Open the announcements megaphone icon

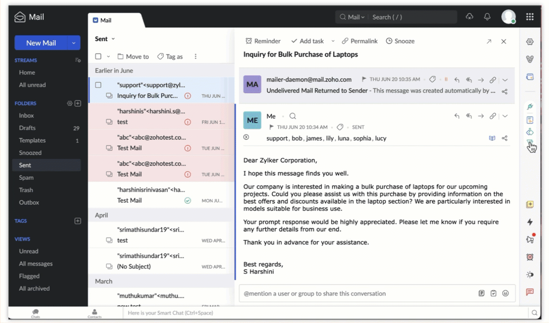[530, 239]
